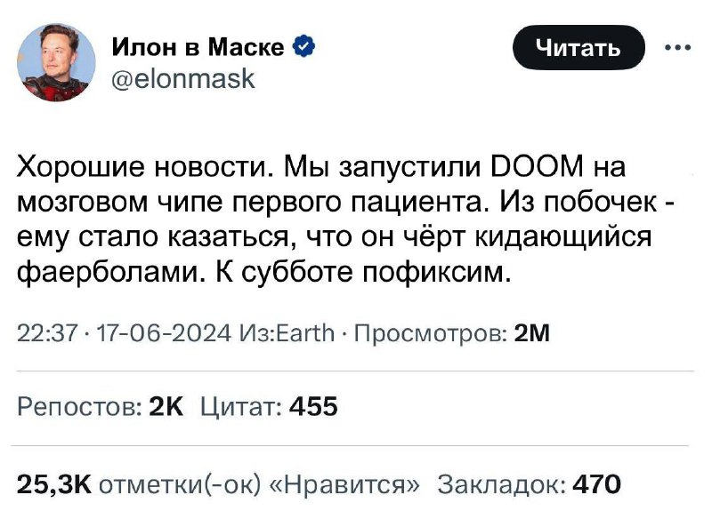Click the @elonmask handle

[x=182, y=79]
